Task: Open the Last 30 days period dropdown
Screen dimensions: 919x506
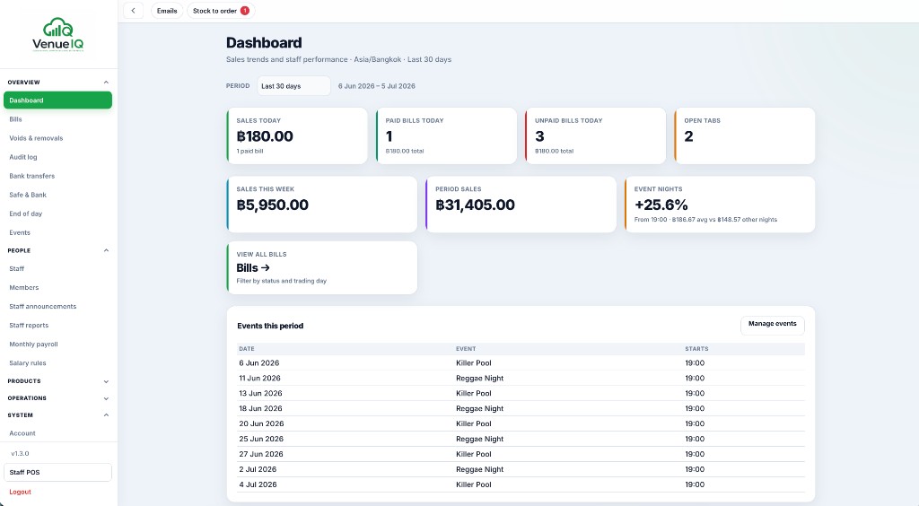Action: [x=293, y=86]
